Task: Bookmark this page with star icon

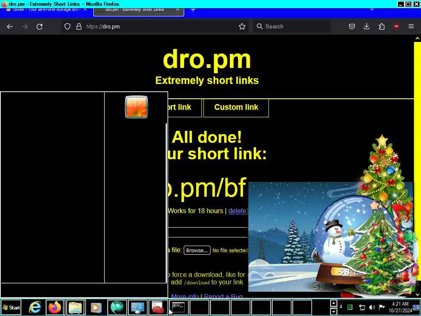Action: tap(242, 26)
